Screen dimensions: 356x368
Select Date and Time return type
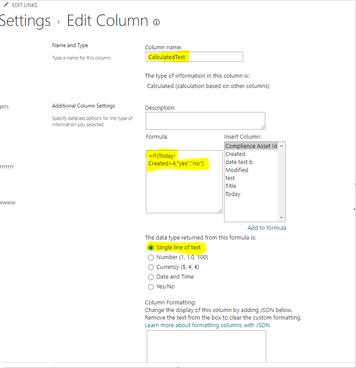point(151,277)
